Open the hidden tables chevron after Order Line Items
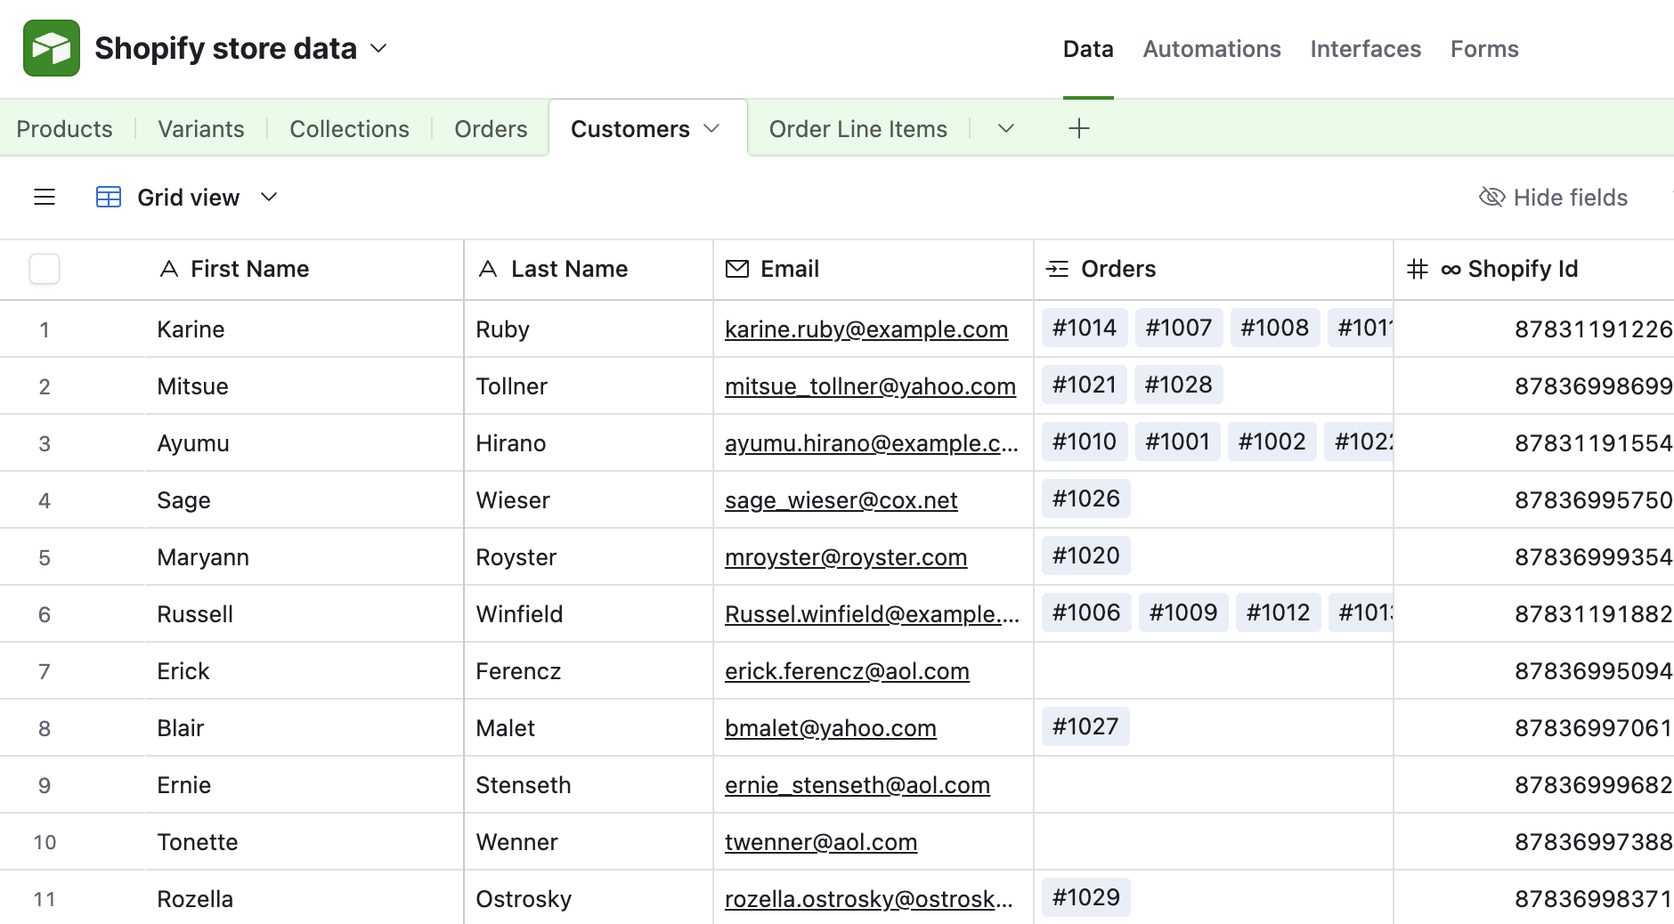 point(1005,128)
